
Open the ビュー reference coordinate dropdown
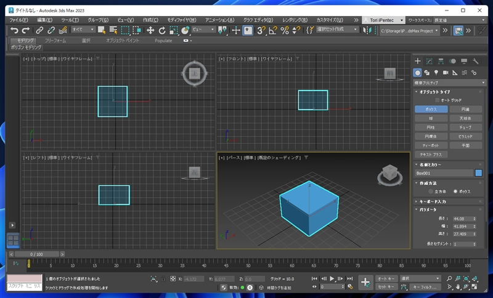coord(203,30)
